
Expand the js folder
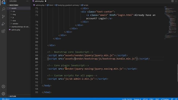pos(13,17)
